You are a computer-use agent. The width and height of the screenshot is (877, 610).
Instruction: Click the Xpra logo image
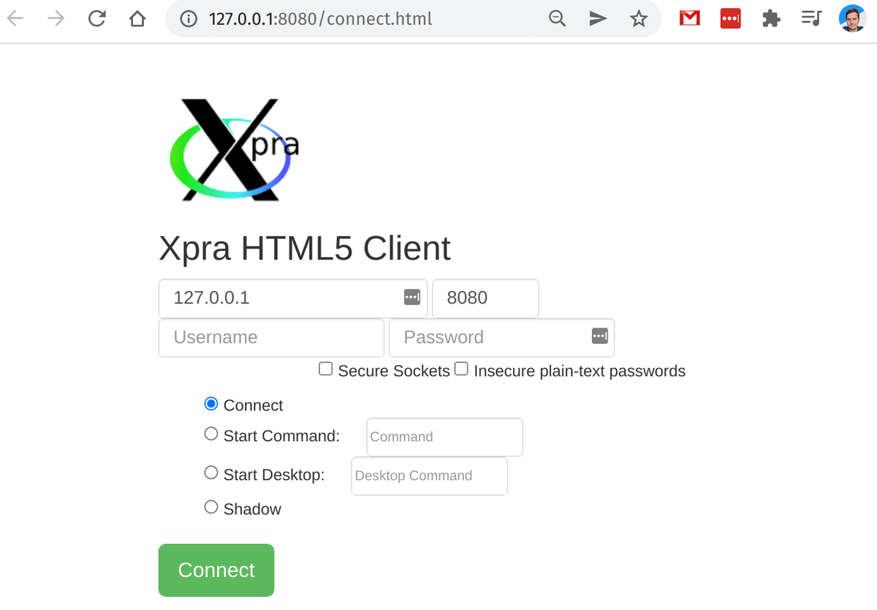[x=234, y=150]
